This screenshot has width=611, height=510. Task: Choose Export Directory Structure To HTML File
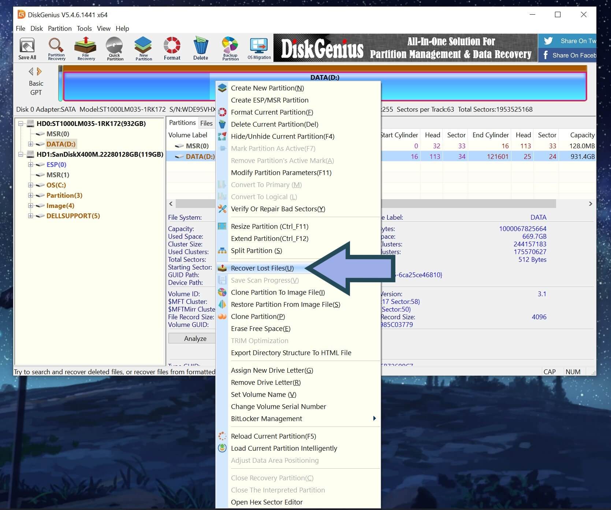(291, 353)
